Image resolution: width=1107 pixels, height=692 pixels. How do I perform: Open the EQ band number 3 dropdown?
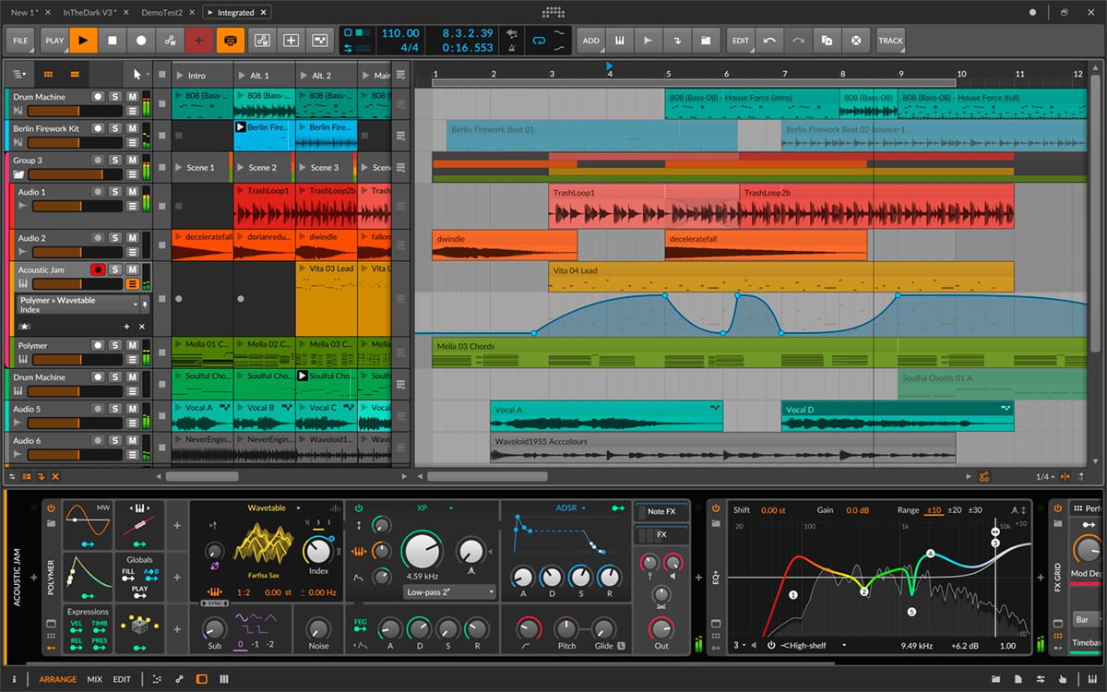click(x=739, y=645)
